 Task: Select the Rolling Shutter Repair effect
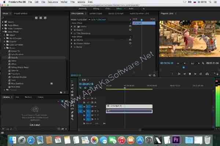tap(20, 67)
